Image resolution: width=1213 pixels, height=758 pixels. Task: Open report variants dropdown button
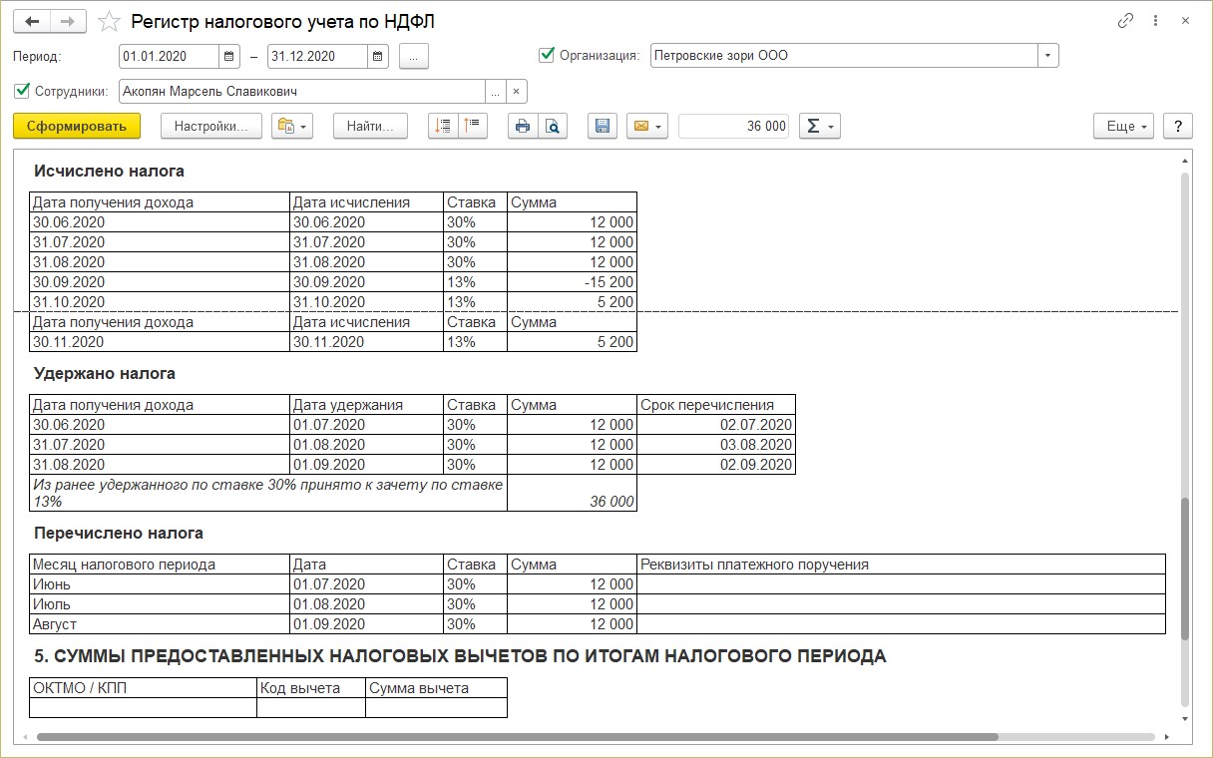[x=292, y=126]
